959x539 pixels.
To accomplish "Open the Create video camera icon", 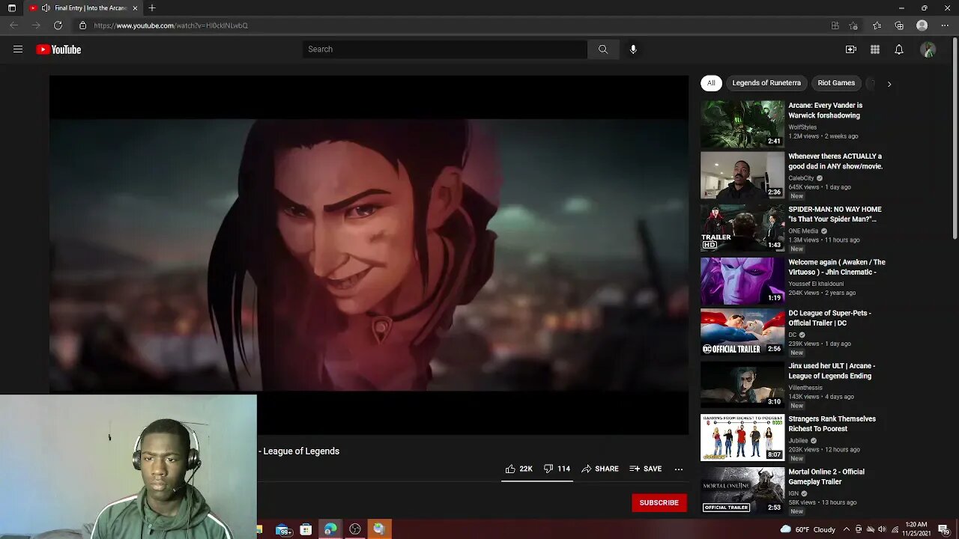I will (x=851, y=49).
